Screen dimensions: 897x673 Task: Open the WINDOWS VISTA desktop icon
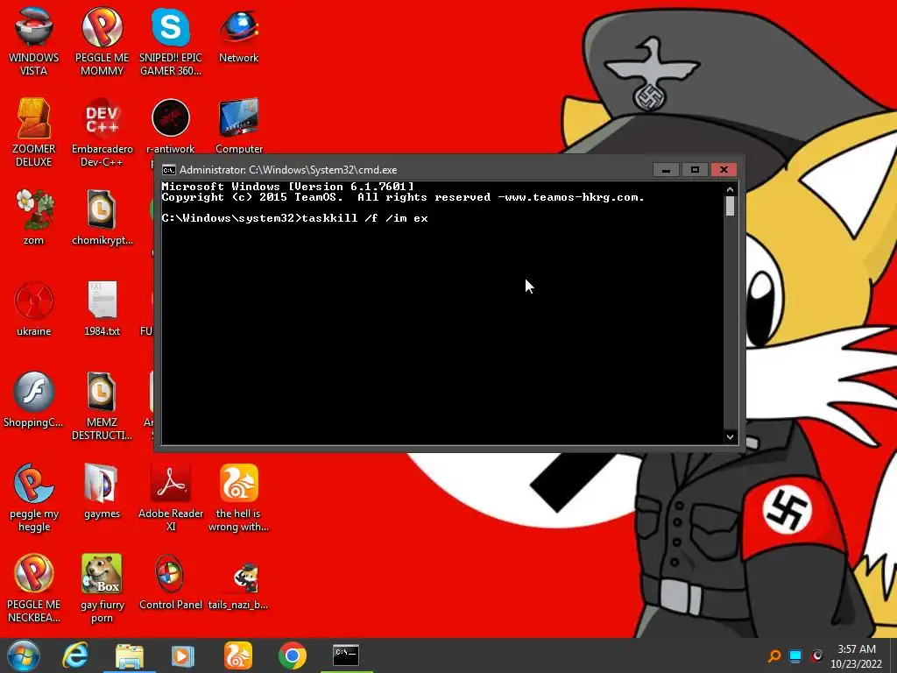[34, 40]
